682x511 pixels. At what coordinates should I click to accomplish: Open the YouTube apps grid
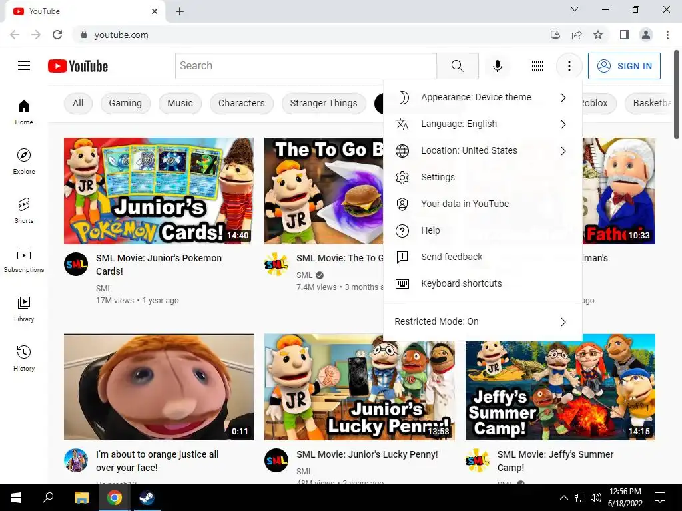537,66
